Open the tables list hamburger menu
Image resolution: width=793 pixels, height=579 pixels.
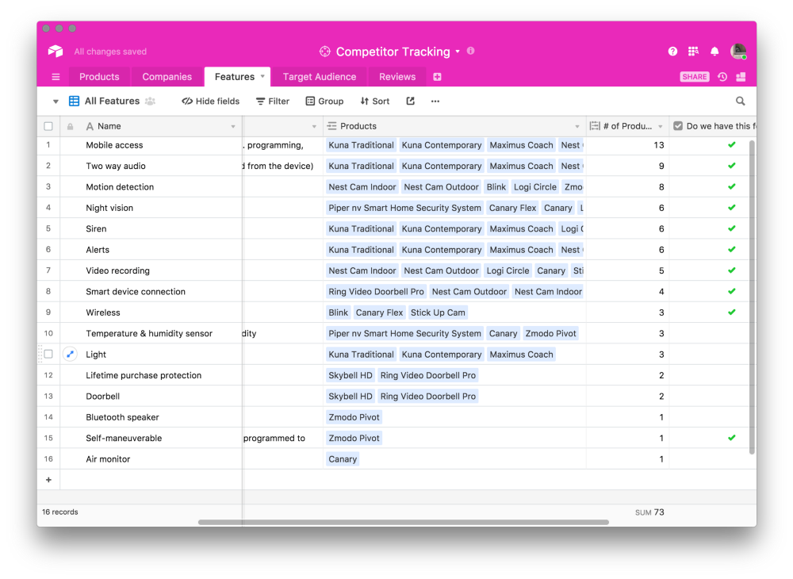tap(56, 77)
